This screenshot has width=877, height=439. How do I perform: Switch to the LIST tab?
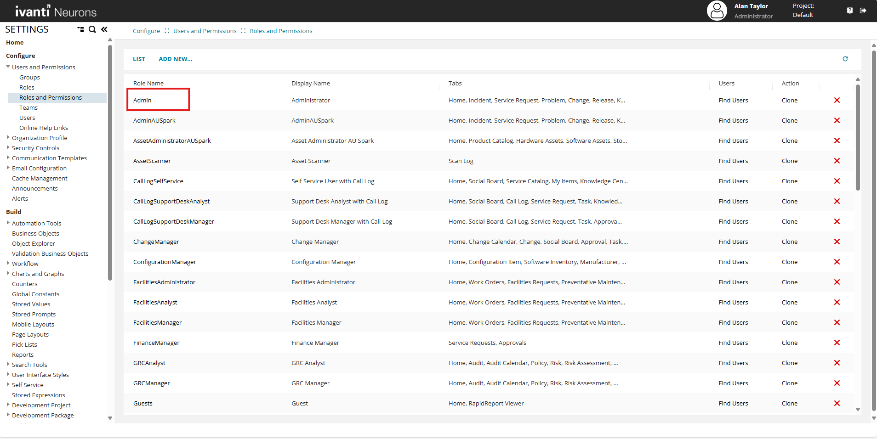(x=139, y=59)
